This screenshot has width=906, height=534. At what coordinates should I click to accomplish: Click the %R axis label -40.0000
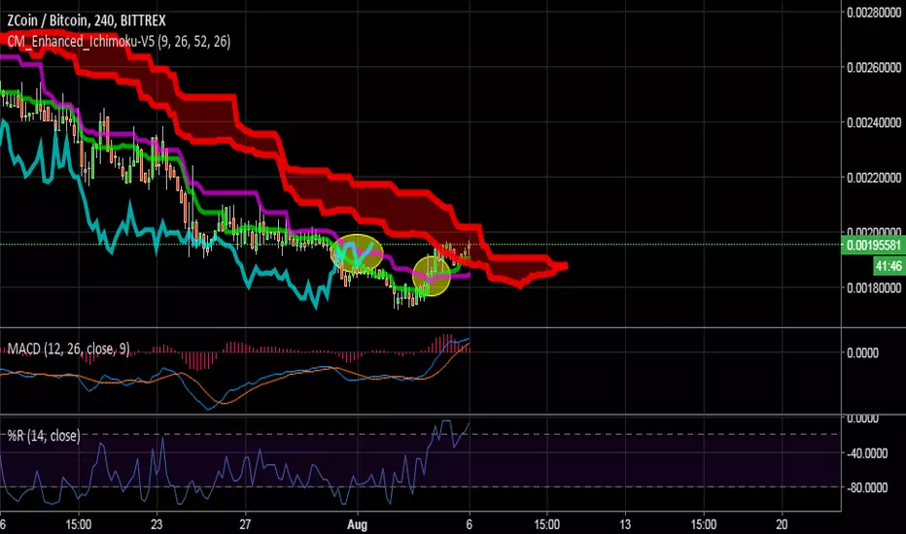pos(867,453)
